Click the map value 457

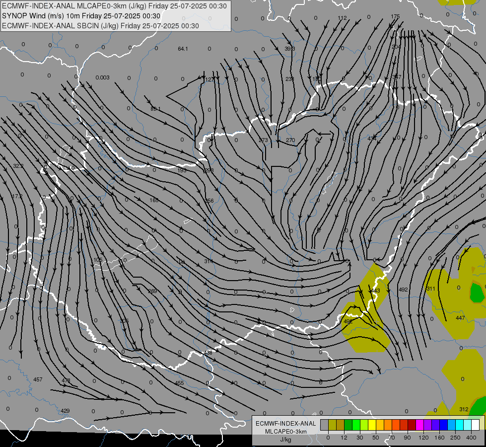(38, 379)
